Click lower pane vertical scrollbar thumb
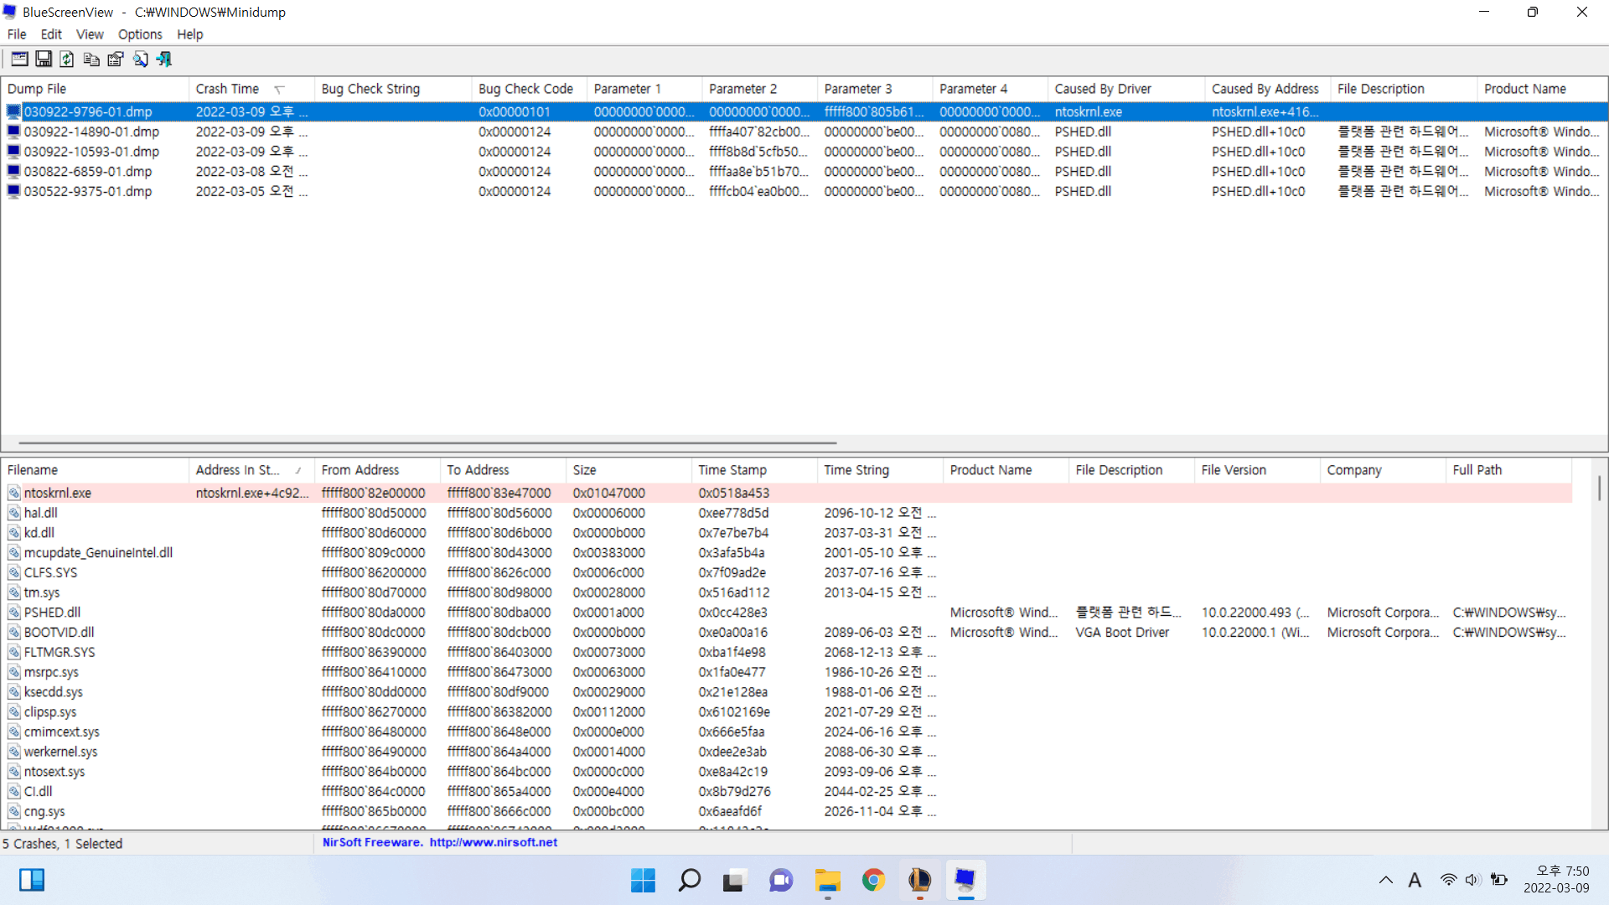This screenshot has height=905, width=1609. pos(1599,488)
